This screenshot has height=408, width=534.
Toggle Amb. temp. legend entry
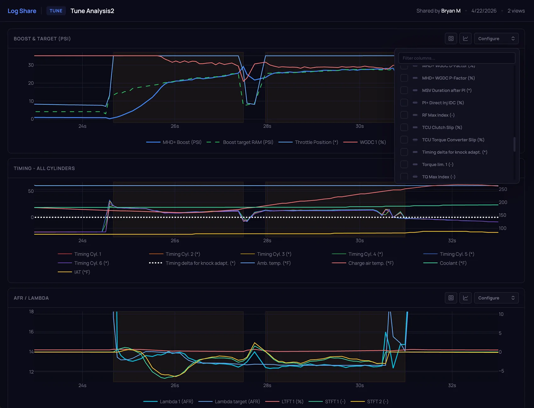(266, 263)
